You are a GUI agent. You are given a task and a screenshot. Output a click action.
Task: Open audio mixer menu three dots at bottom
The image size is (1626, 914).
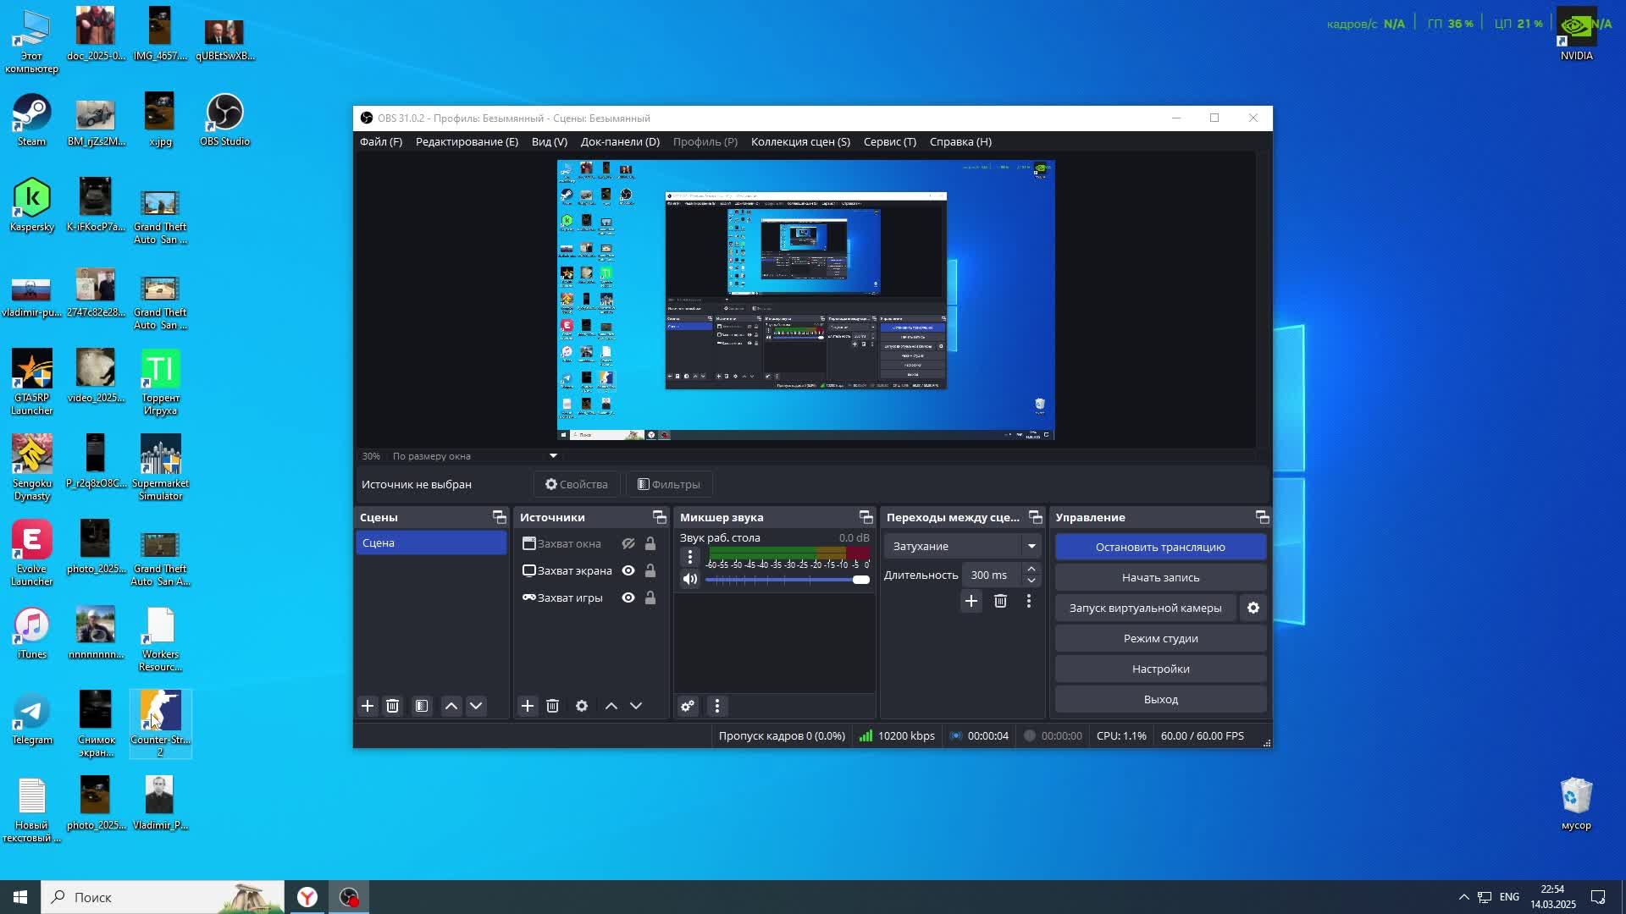[717, 706]
